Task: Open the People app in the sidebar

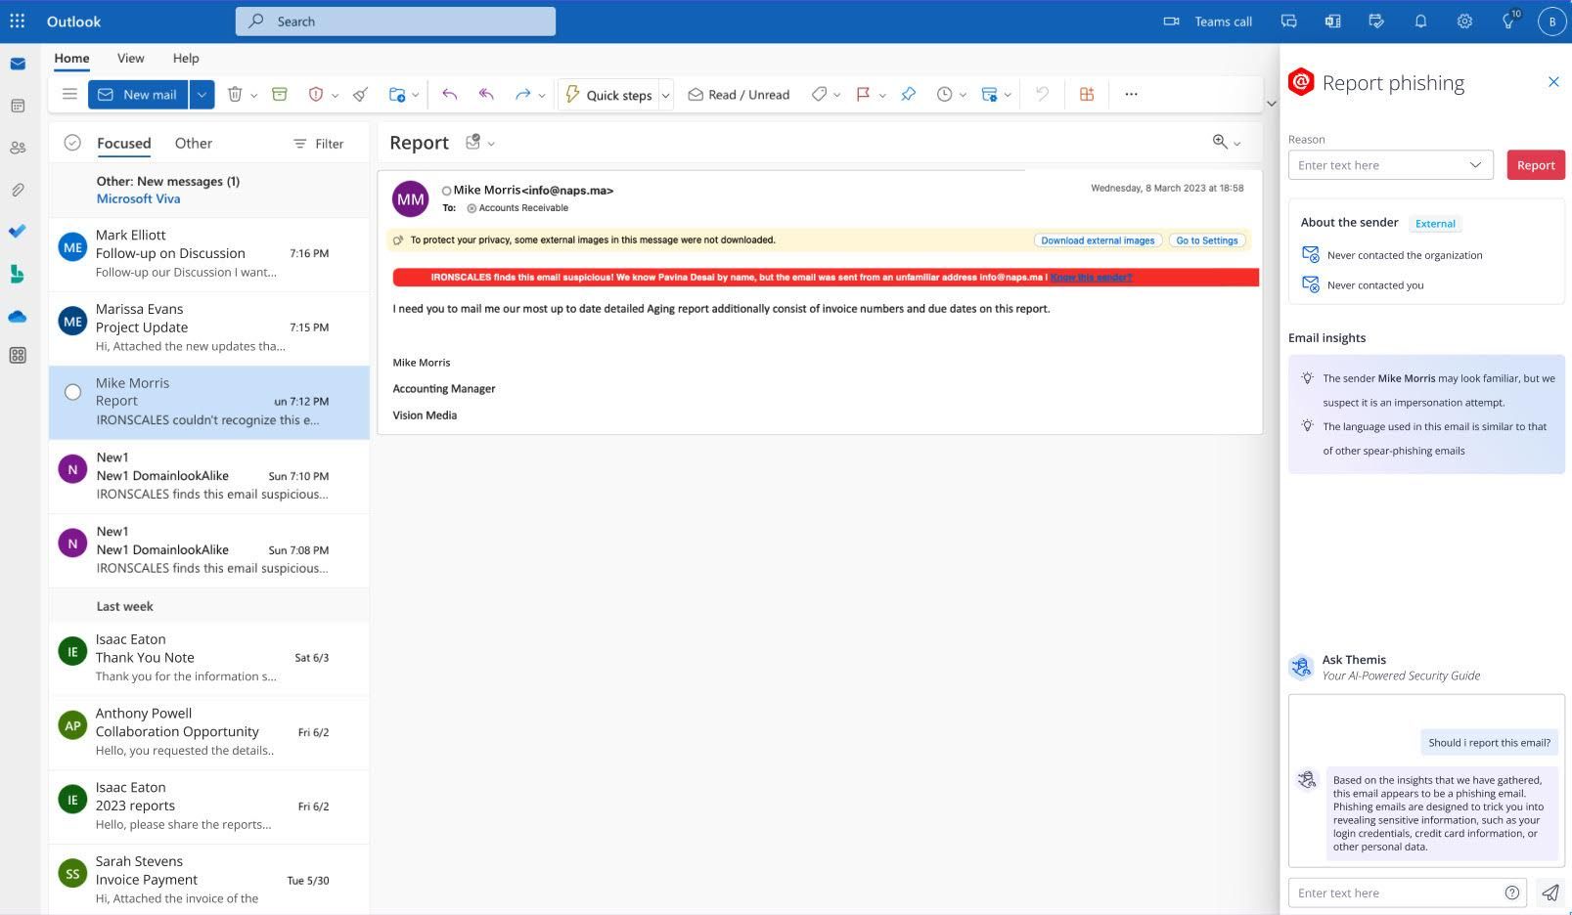Action: pos(18,147)
